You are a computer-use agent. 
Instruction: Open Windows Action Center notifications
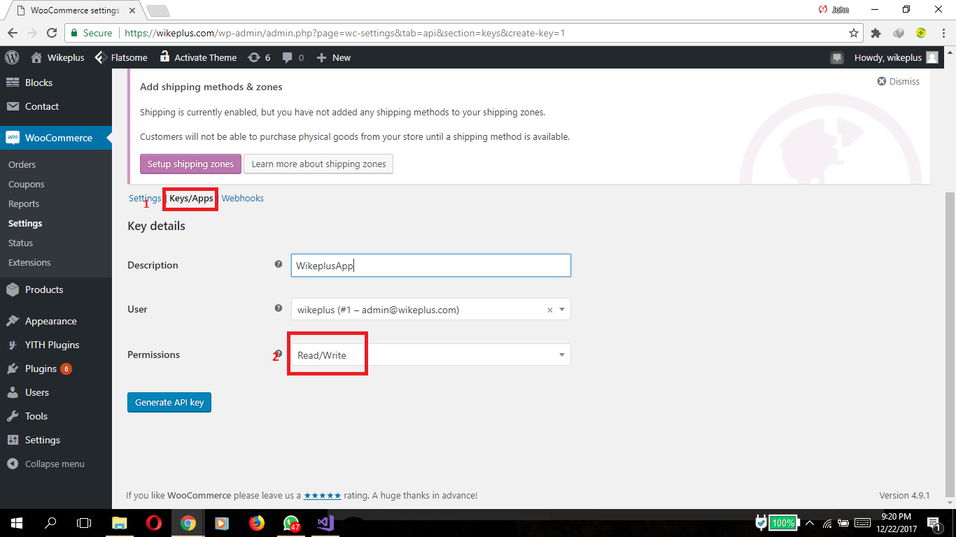point(934,523)
